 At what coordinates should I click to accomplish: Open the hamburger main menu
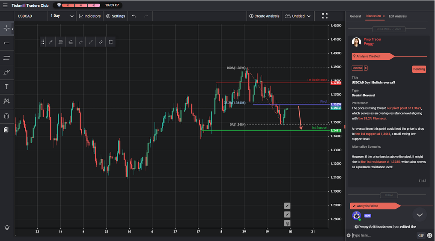pos(5,5)
